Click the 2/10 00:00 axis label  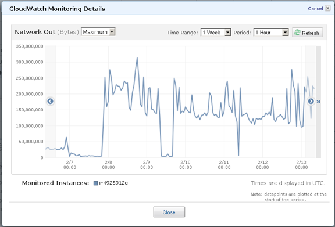point(186,165)
